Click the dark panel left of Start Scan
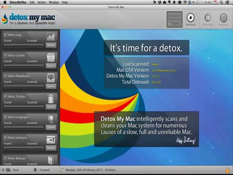 click(x=175, y=19)
